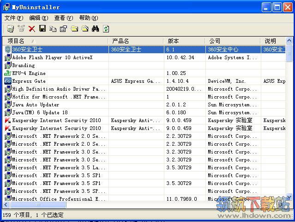Click the first yellow folder toolbar icon

point(74,29)
